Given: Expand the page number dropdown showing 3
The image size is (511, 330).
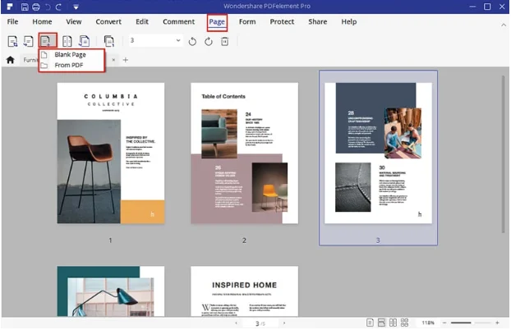Looking at the screenshot, I should pos(178,40).
